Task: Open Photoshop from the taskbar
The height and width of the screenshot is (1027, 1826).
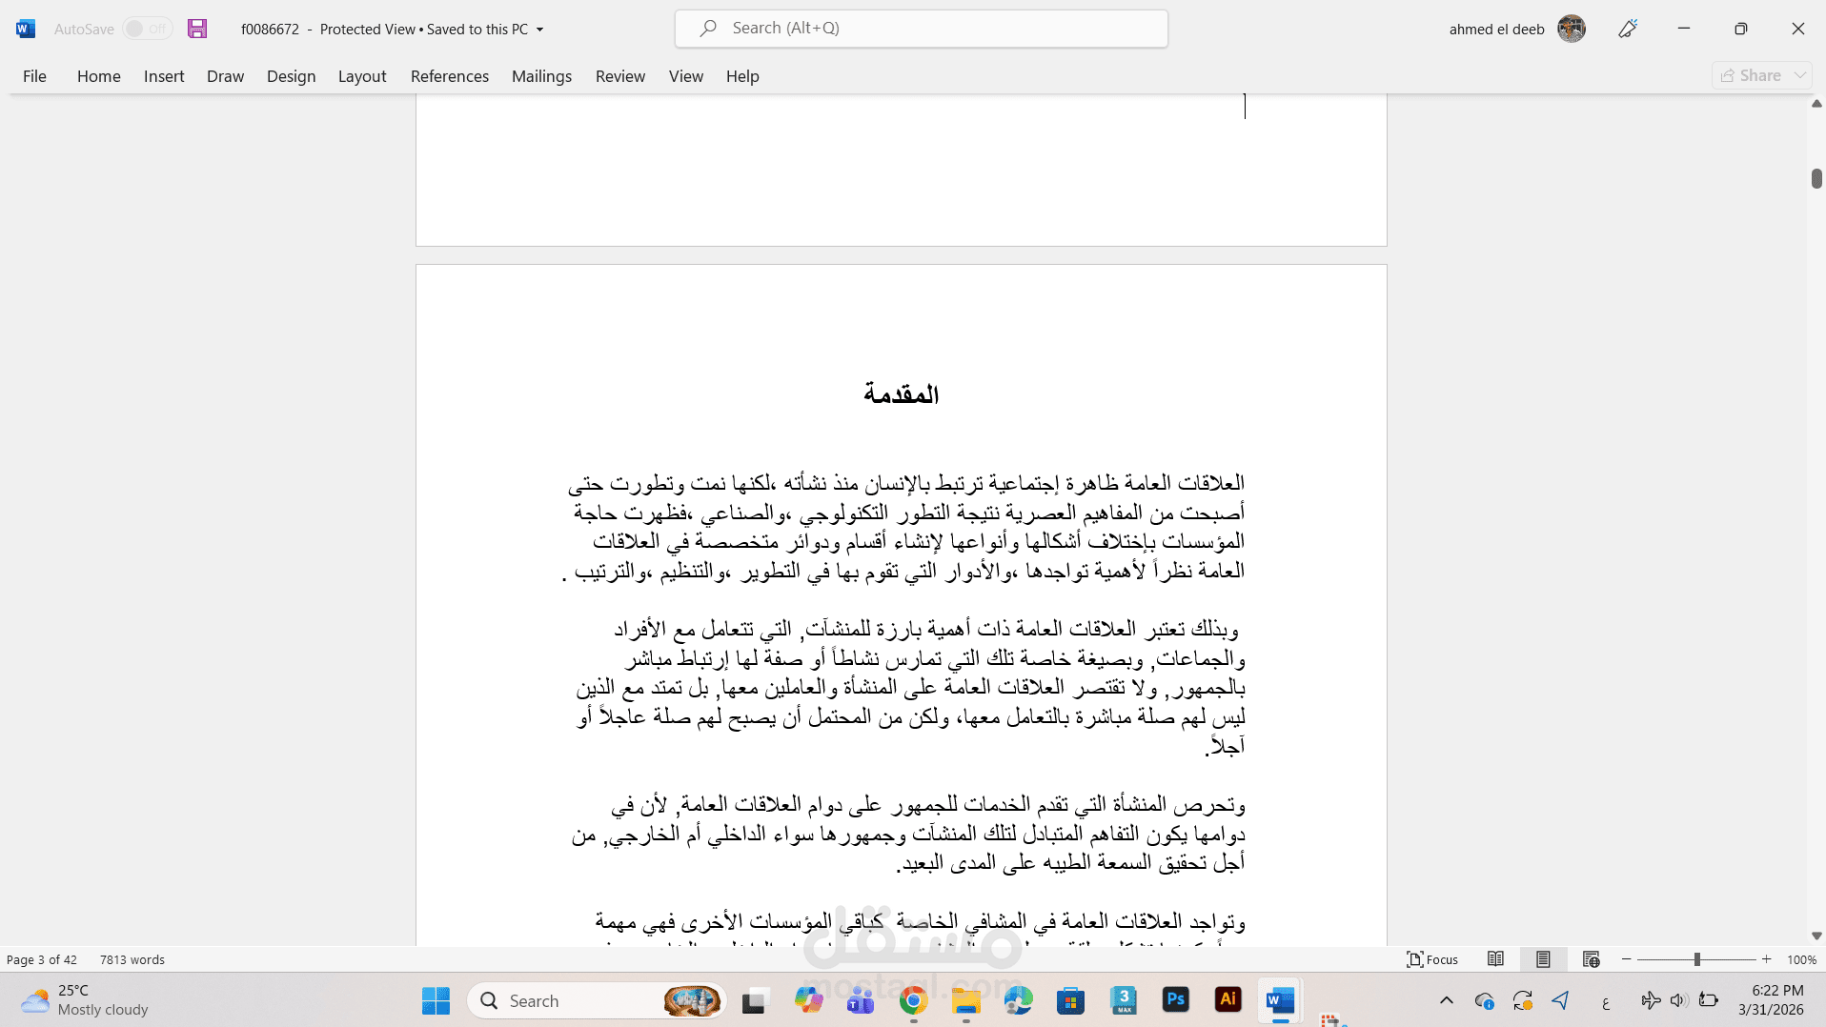Action: point(1176,999)
